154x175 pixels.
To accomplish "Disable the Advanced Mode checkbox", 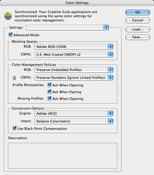I will tap(10, 35).
